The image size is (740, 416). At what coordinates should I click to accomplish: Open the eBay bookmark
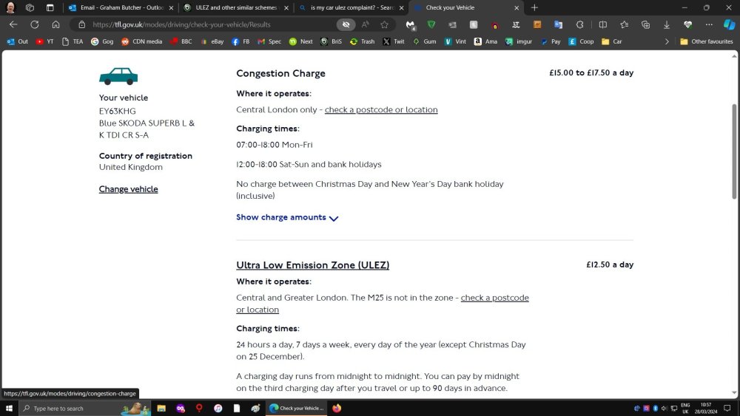tap(212, 41)
